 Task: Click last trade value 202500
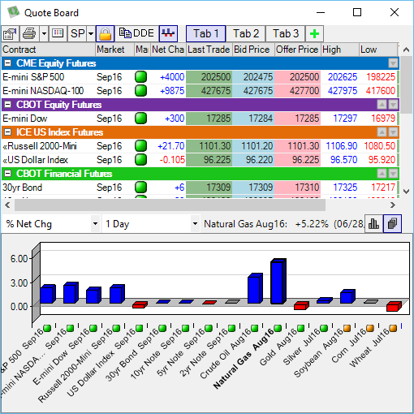pos(209,77)
